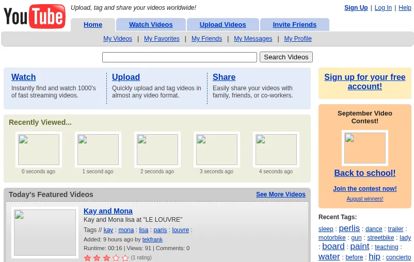This screenshot has width=414, height=262.
Task: Click Join the contest now!
Action: point(365,189)
